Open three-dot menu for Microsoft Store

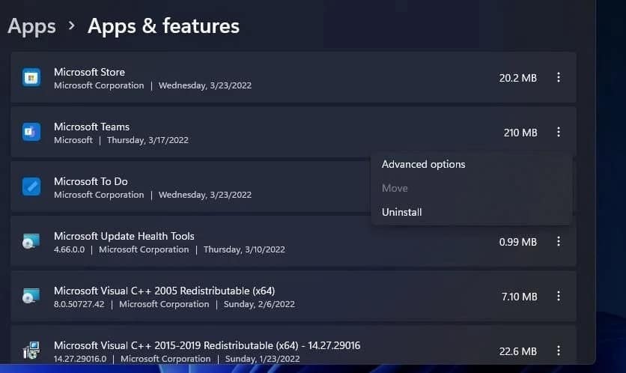pos(558,78)
